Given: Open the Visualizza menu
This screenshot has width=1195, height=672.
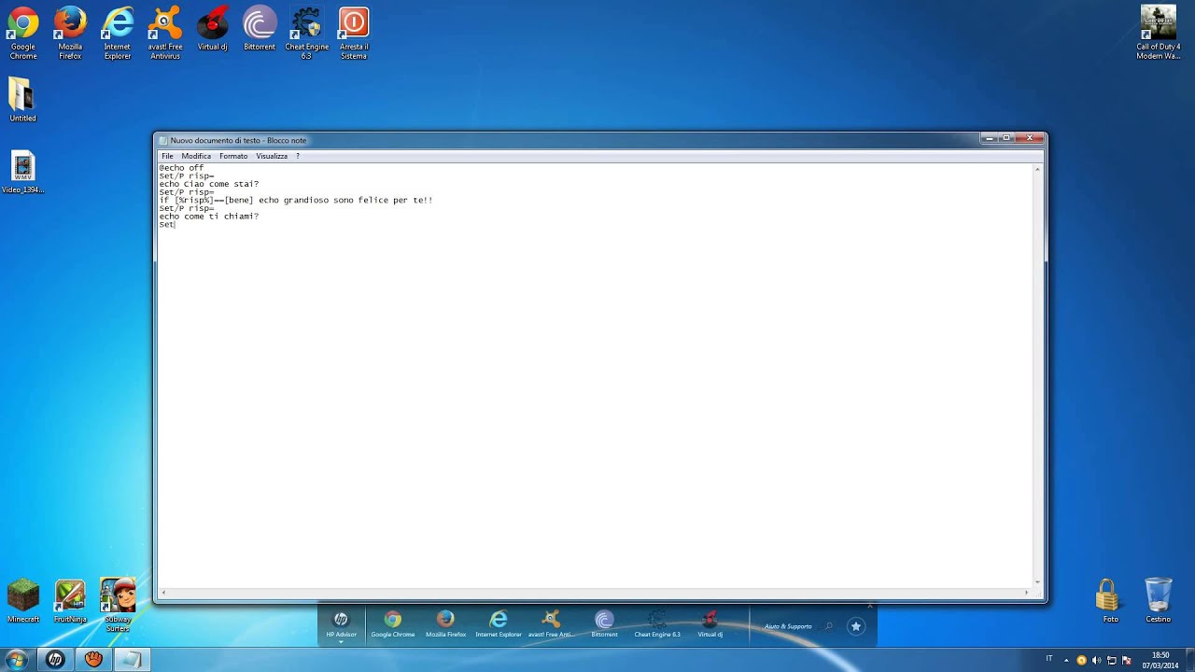Looking at the screenshot, I should [x=272, y=156].
